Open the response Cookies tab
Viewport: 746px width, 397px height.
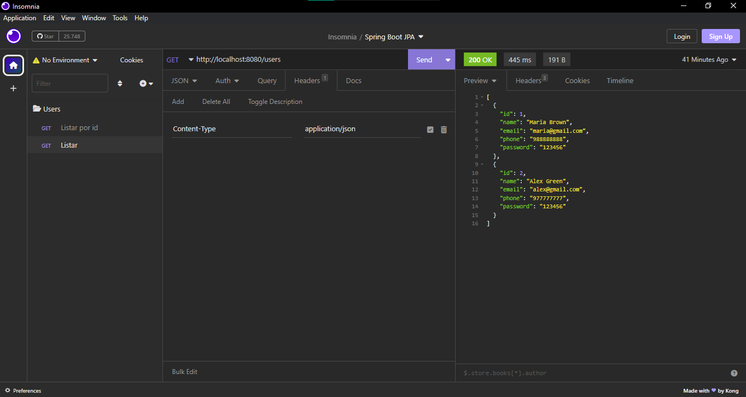(578, 80)
